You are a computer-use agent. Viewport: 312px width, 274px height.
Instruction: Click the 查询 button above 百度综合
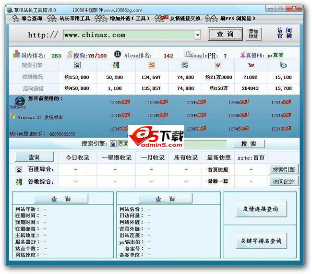(x=35, y=157)
